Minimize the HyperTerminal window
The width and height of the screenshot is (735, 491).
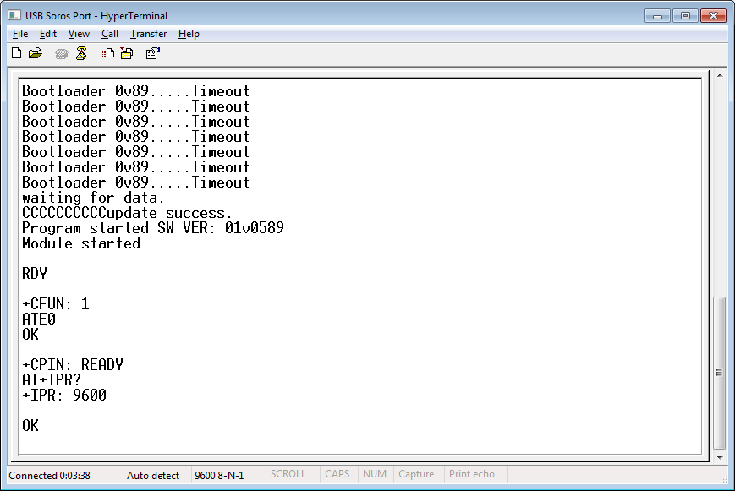point(658,16)
